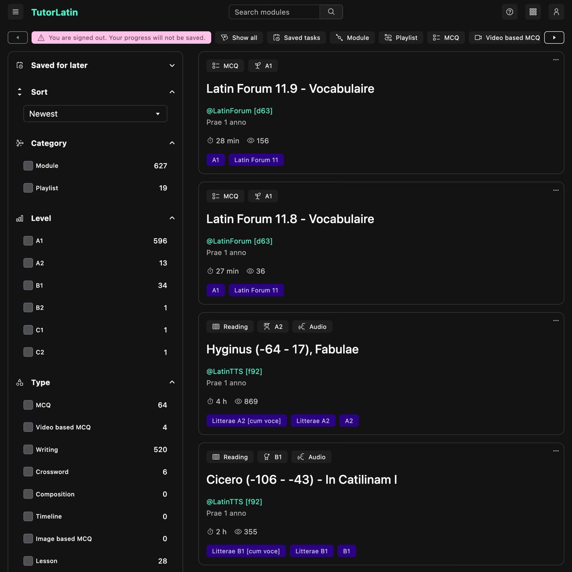Open Latin Forum 11.9 - Vocabulaire title
This screenshot has height=572, width=572.
[x=290, y=88]
